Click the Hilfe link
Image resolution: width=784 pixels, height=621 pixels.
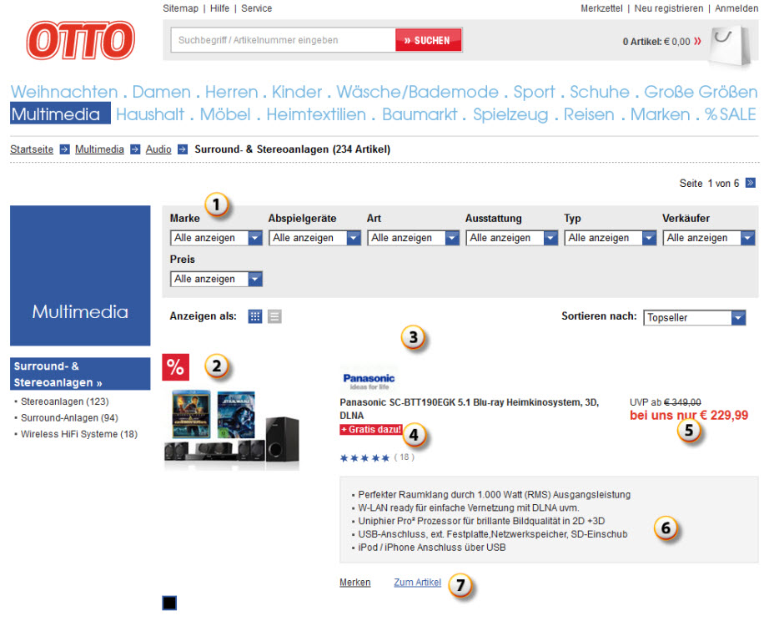pyautogui.click(x=219, y=8)
